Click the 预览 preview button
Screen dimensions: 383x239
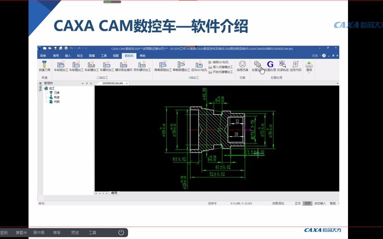[x=75, y=233]
